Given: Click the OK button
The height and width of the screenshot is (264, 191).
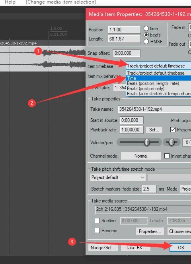Looking at the screenshot, I should click(180, 247).
